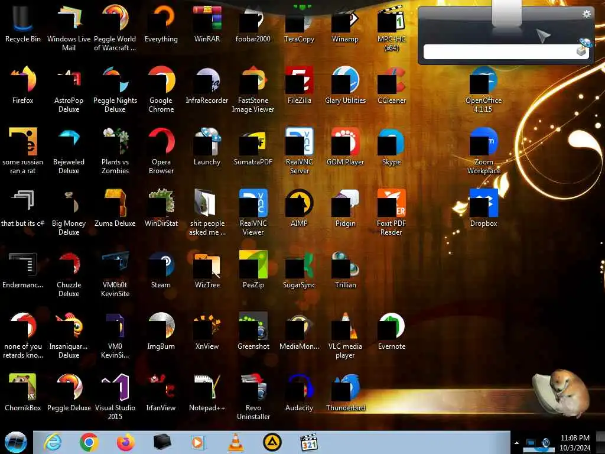605x454 pixels.
Task: Launch Windows Live Mail shortcut
Action: tap(69, 27)
